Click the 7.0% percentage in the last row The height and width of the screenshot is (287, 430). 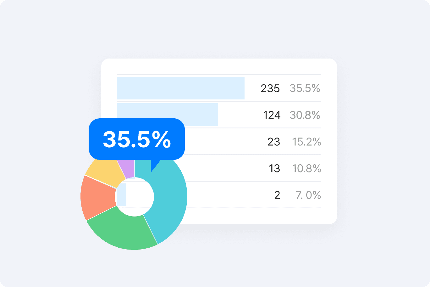click(308, 195)
